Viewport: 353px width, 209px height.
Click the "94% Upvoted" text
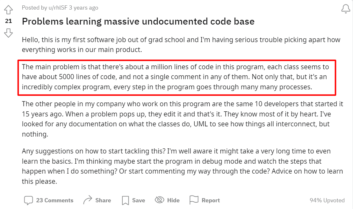tap(327, 200)
